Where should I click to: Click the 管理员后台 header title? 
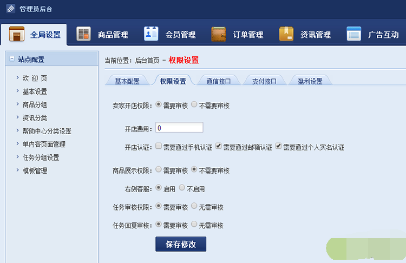(x=36, y=9)
